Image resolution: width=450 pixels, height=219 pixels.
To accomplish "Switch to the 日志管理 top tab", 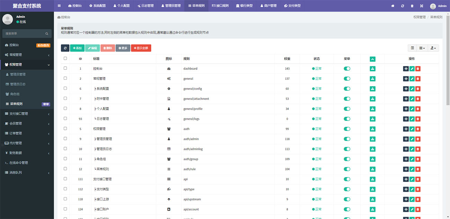I will pyautogui.click(x=145, y=6).
